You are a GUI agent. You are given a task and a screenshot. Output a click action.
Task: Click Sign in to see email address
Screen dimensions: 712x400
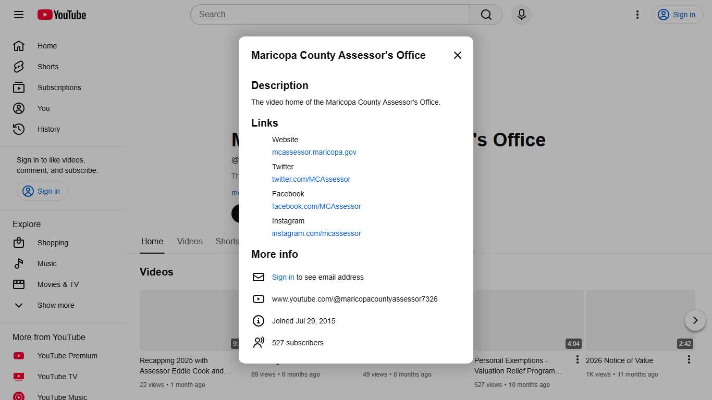coord(283,277)
